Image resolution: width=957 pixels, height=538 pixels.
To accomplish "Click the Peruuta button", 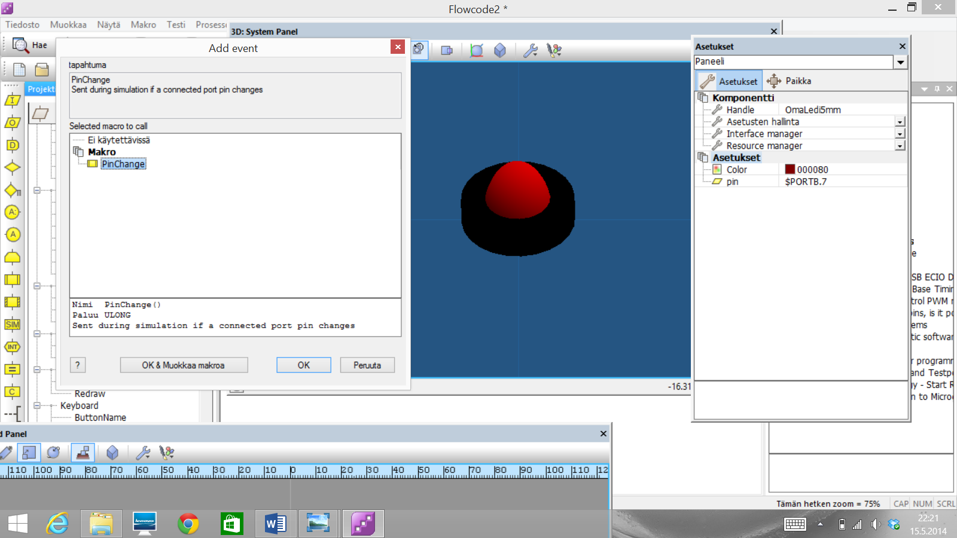I will point(367,365).
